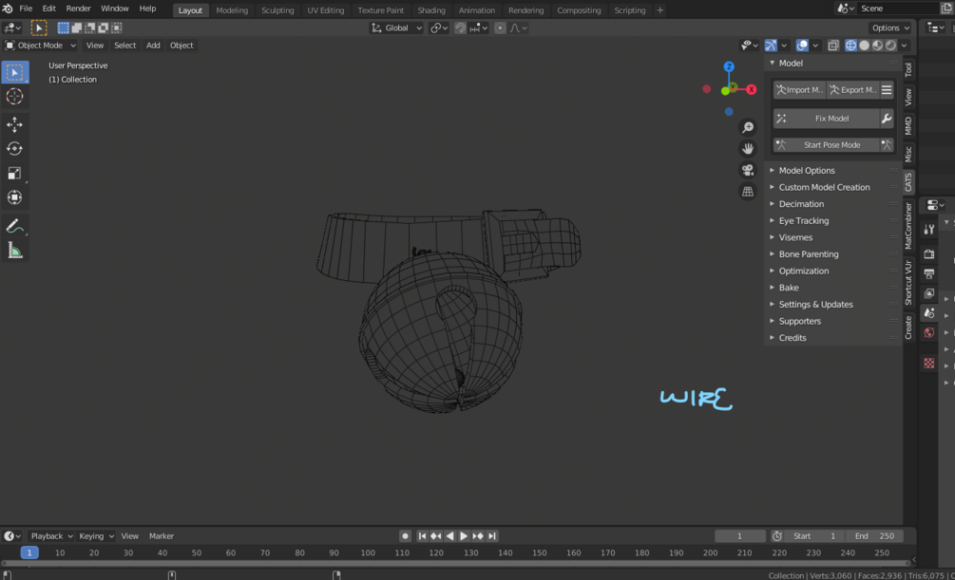Click the Import Model button
The width and height of the screenshot is (955, 580).
tap(799, 90)
